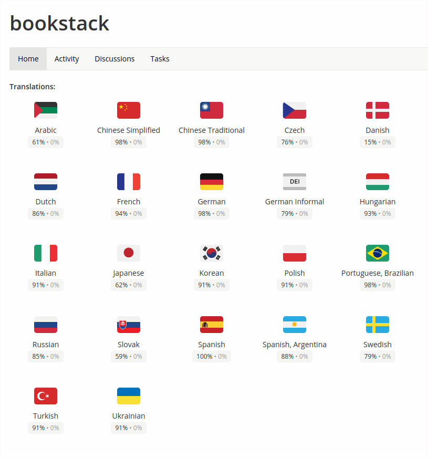This screenshot has height=458, width=428.
Task: Click the Czech language name
Action: click(x=294, y=130)
